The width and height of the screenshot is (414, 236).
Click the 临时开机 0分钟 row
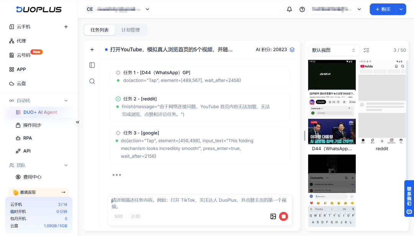pyautogui.click(x=39, y=211)
